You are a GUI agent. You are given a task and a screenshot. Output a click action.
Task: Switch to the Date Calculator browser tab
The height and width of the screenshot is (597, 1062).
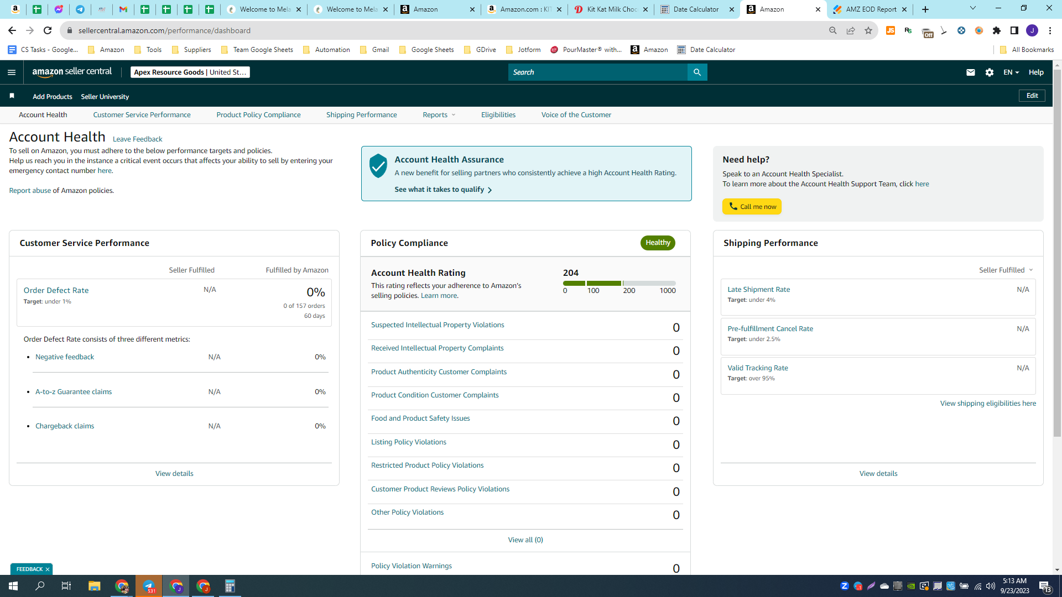tap(697, 9)
